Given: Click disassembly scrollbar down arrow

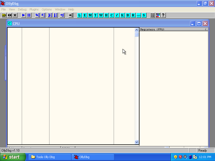Looking at the screenshot, I should click(137, 142).
